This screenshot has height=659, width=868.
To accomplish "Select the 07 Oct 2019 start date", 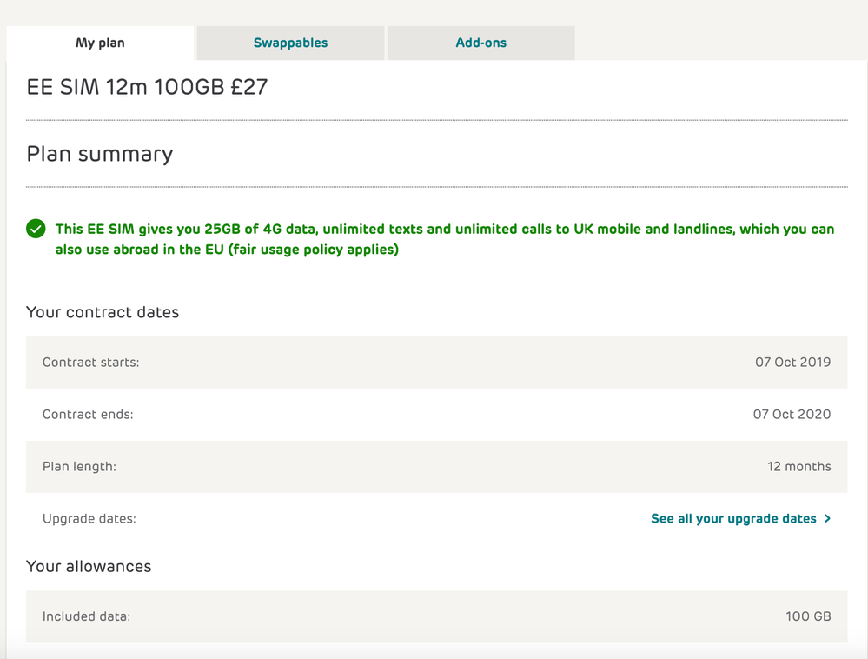I will (x=792, y=363).
